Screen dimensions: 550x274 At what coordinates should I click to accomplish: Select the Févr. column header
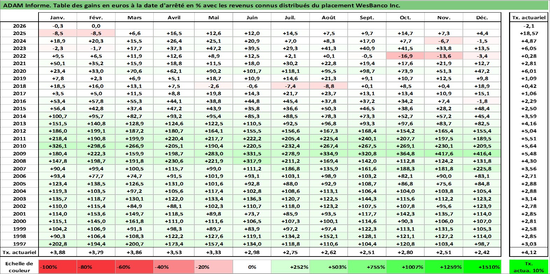click(x=96, y=17)
